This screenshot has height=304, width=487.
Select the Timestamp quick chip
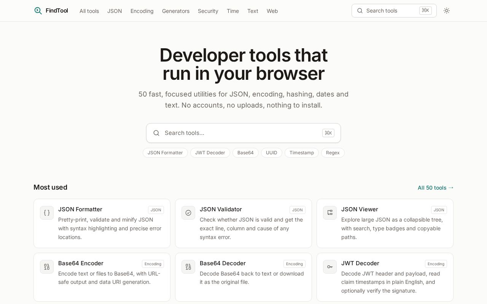(x=302, y=153)
